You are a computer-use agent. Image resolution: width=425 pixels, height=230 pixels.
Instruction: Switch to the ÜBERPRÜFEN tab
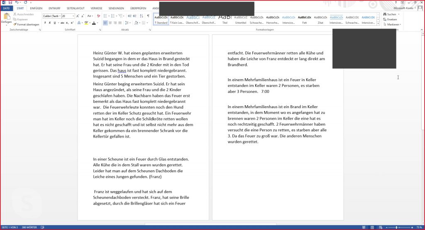[138, 8]
